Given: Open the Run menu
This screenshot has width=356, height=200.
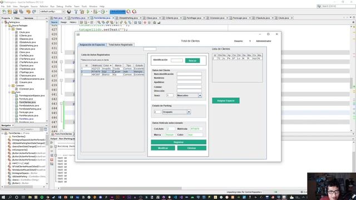Looking at the screenshot, I should (52, 6).
